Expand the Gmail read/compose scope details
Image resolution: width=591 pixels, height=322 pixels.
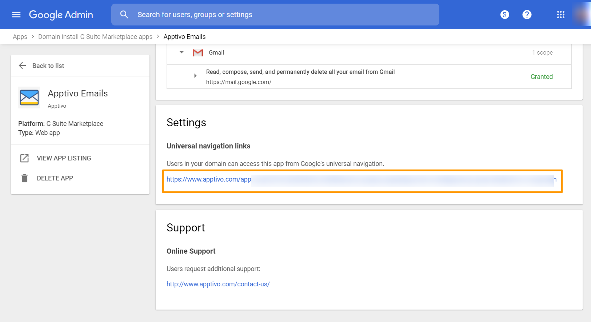pos(195,76)
